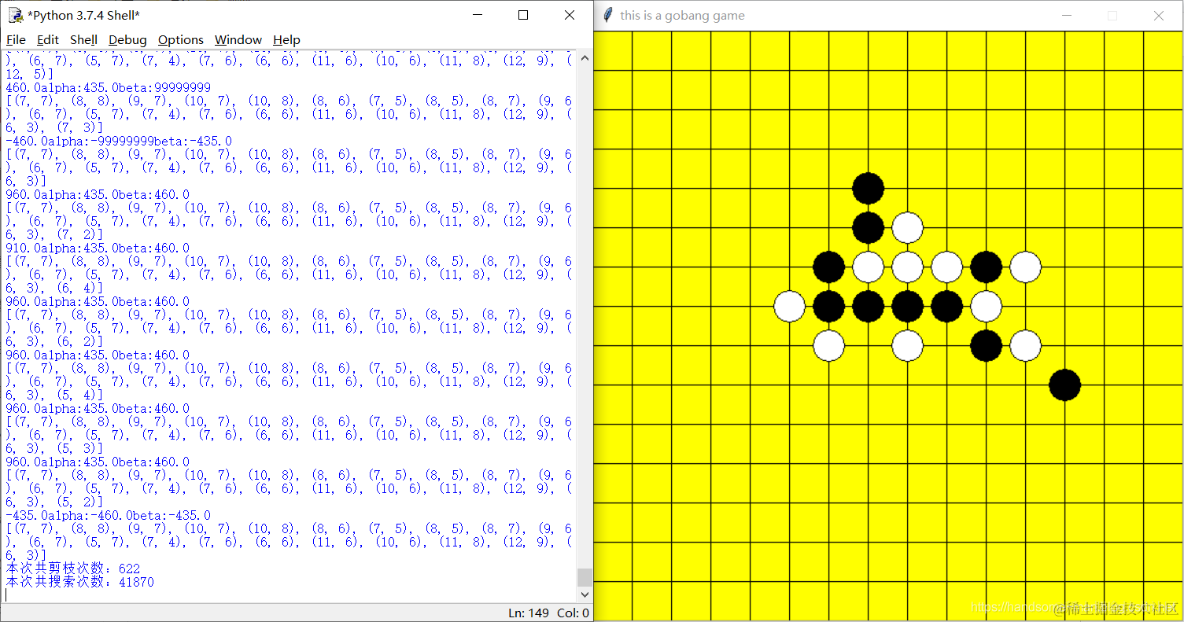The height and width of the screenshot is (622, 1184).
Task: Click the leftmost white stone on board
Action: 790,306
